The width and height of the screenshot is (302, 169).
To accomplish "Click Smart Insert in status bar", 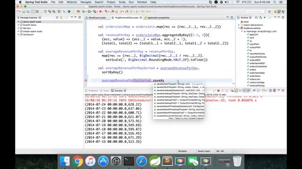I will point(204,151).
